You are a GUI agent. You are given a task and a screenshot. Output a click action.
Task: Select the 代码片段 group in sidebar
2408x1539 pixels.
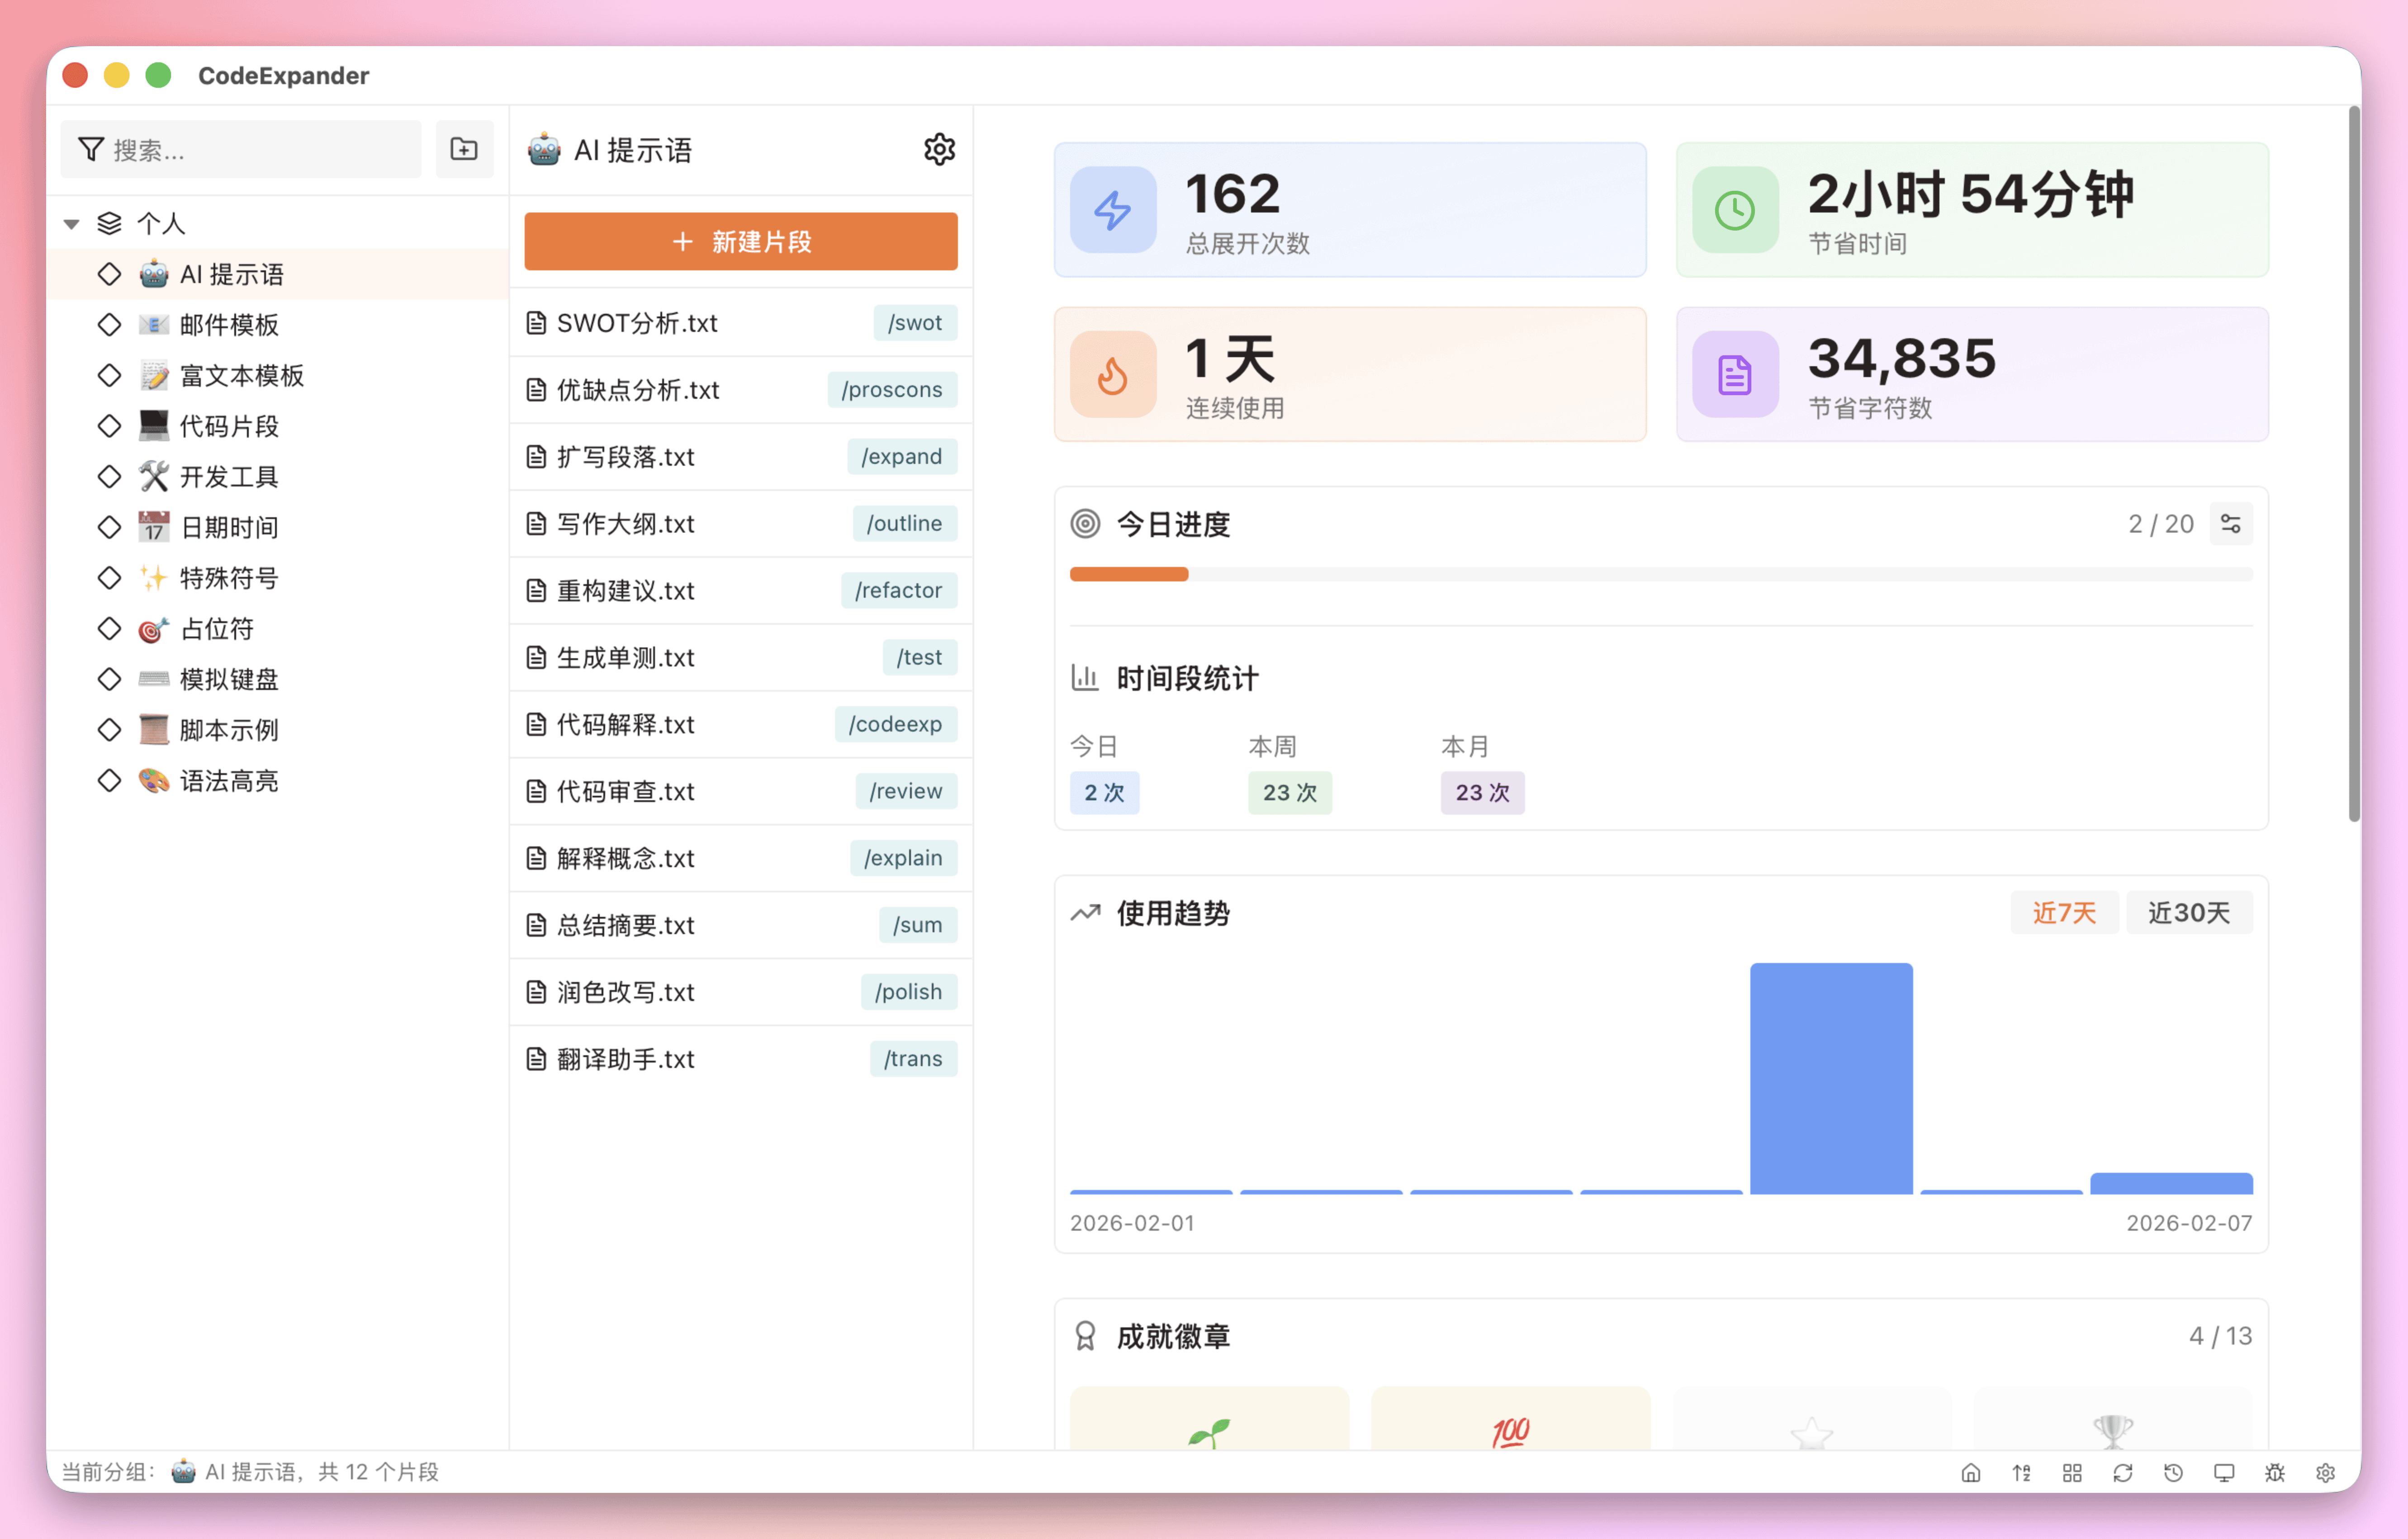click(229, 427)
